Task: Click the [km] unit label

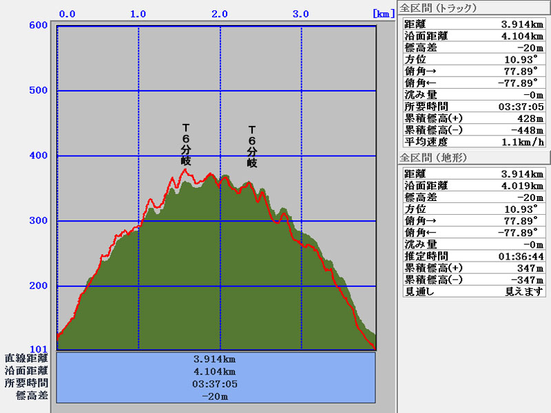Action: [382, 13]
